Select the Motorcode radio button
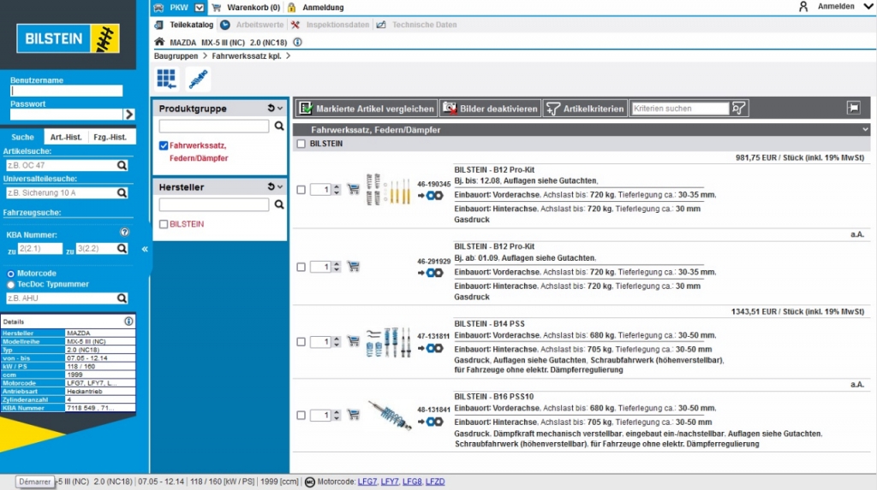The image size is (877, 490). tap(10, 274)
